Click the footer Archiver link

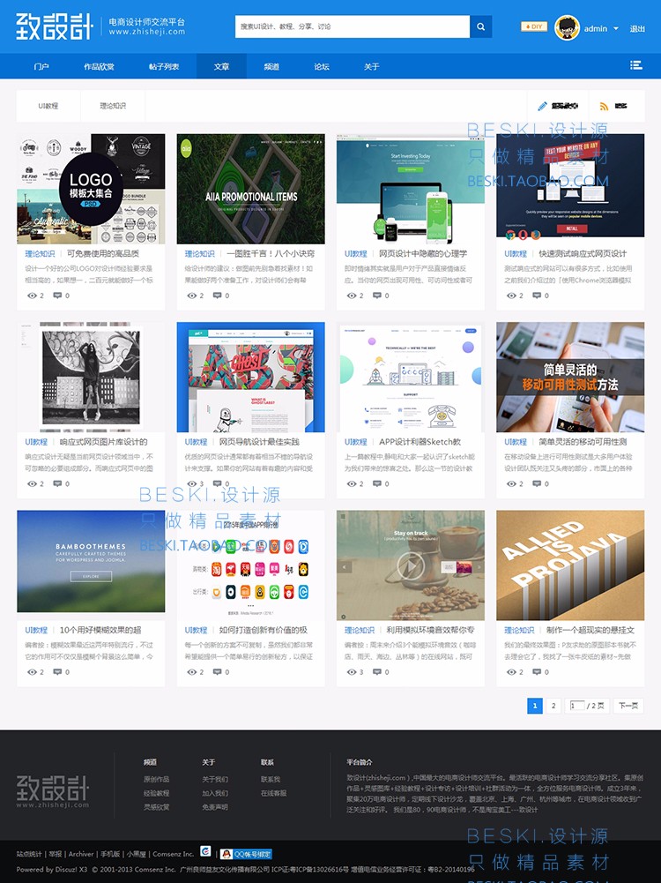point(81,854)
